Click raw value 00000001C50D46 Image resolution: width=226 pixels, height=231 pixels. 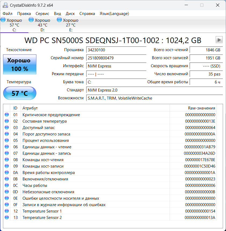pos(199,166)
